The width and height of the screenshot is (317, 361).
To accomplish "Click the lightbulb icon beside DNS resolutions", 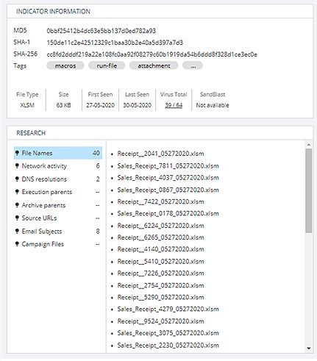I will point(17,179).
